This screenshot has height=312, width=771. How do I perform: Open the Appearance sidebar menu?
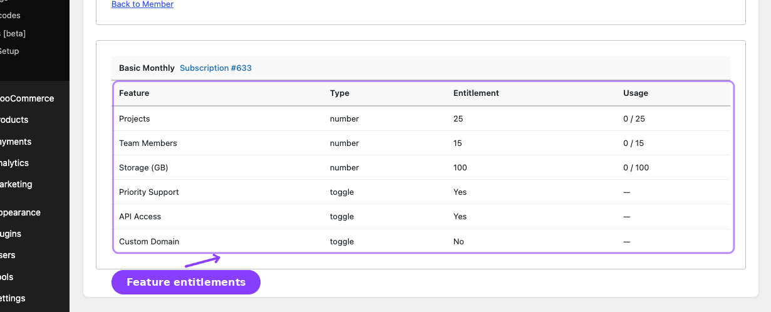(x=20, y=212)
